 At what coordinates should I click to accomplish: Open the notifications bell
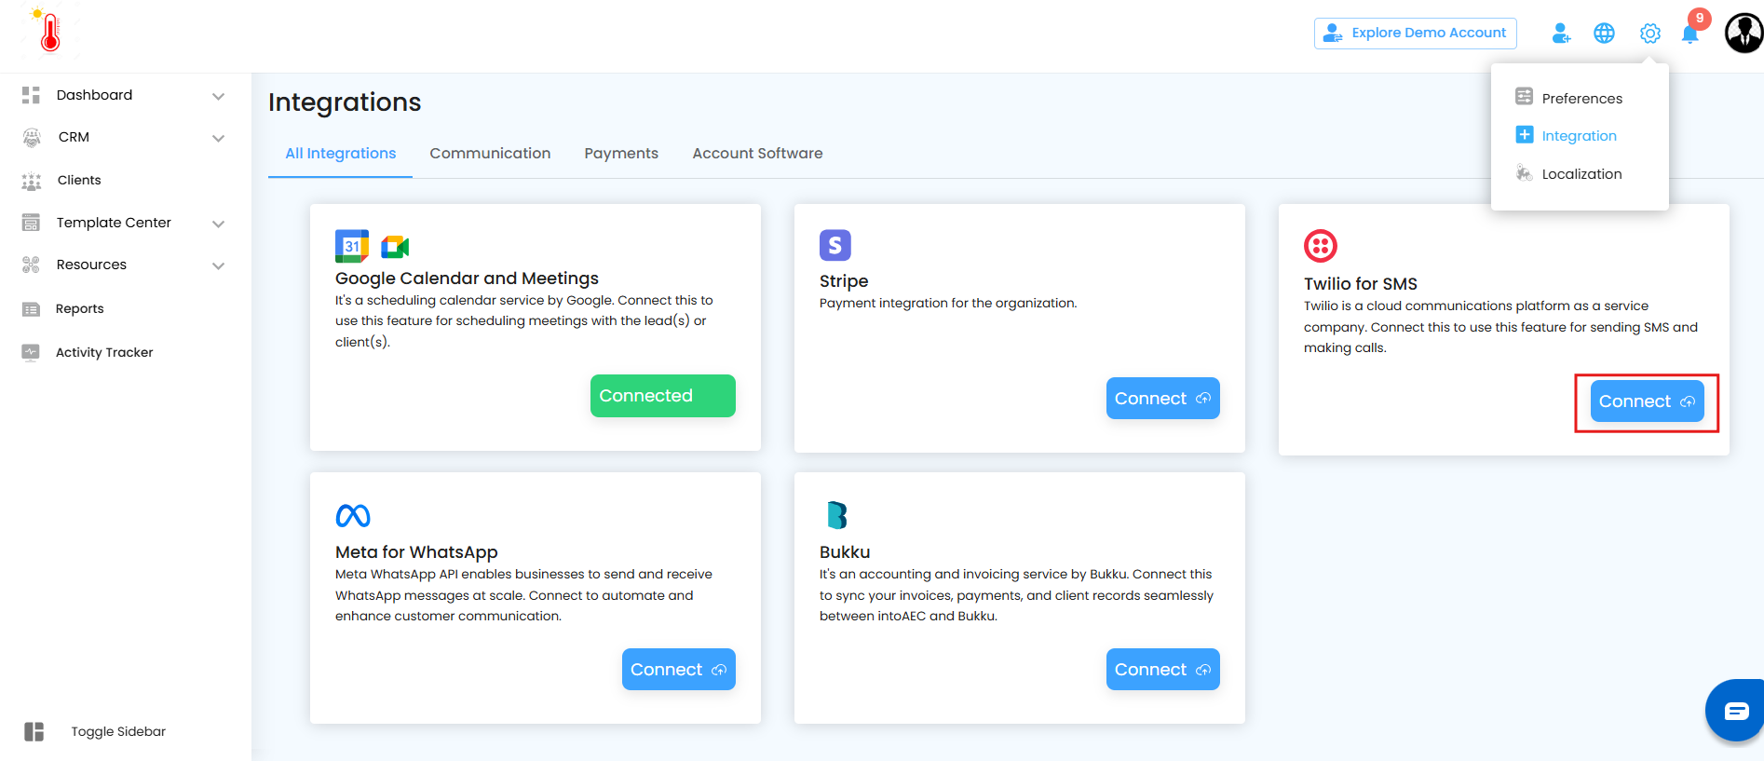1689,34
